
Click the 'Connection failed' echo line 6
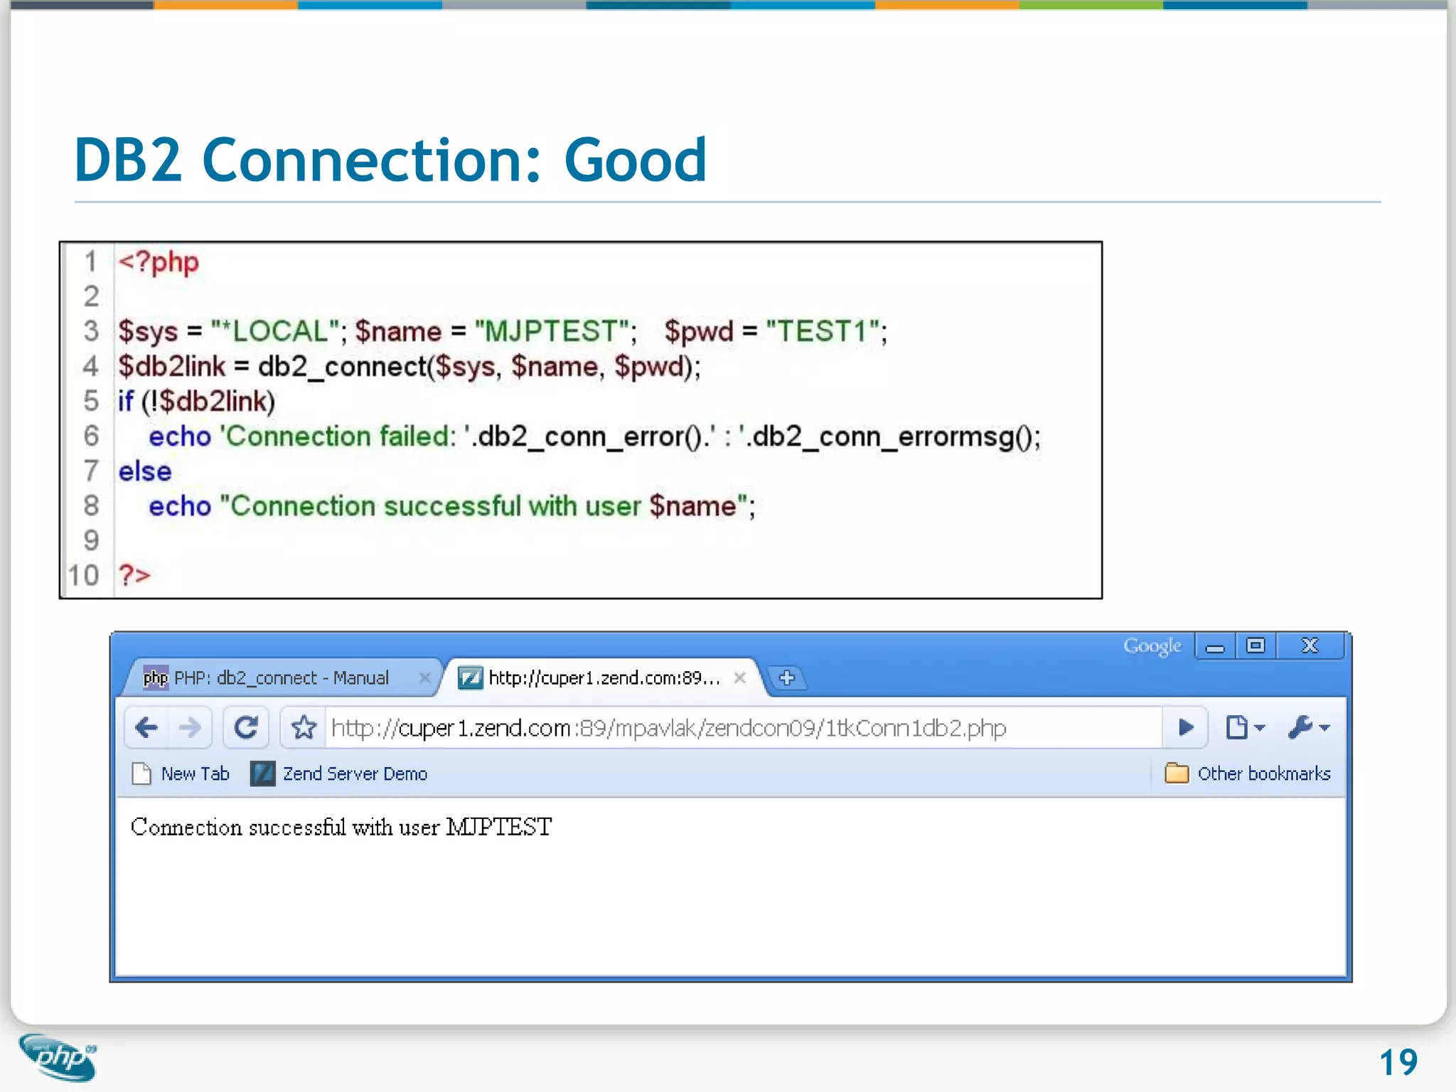[594, 437]
